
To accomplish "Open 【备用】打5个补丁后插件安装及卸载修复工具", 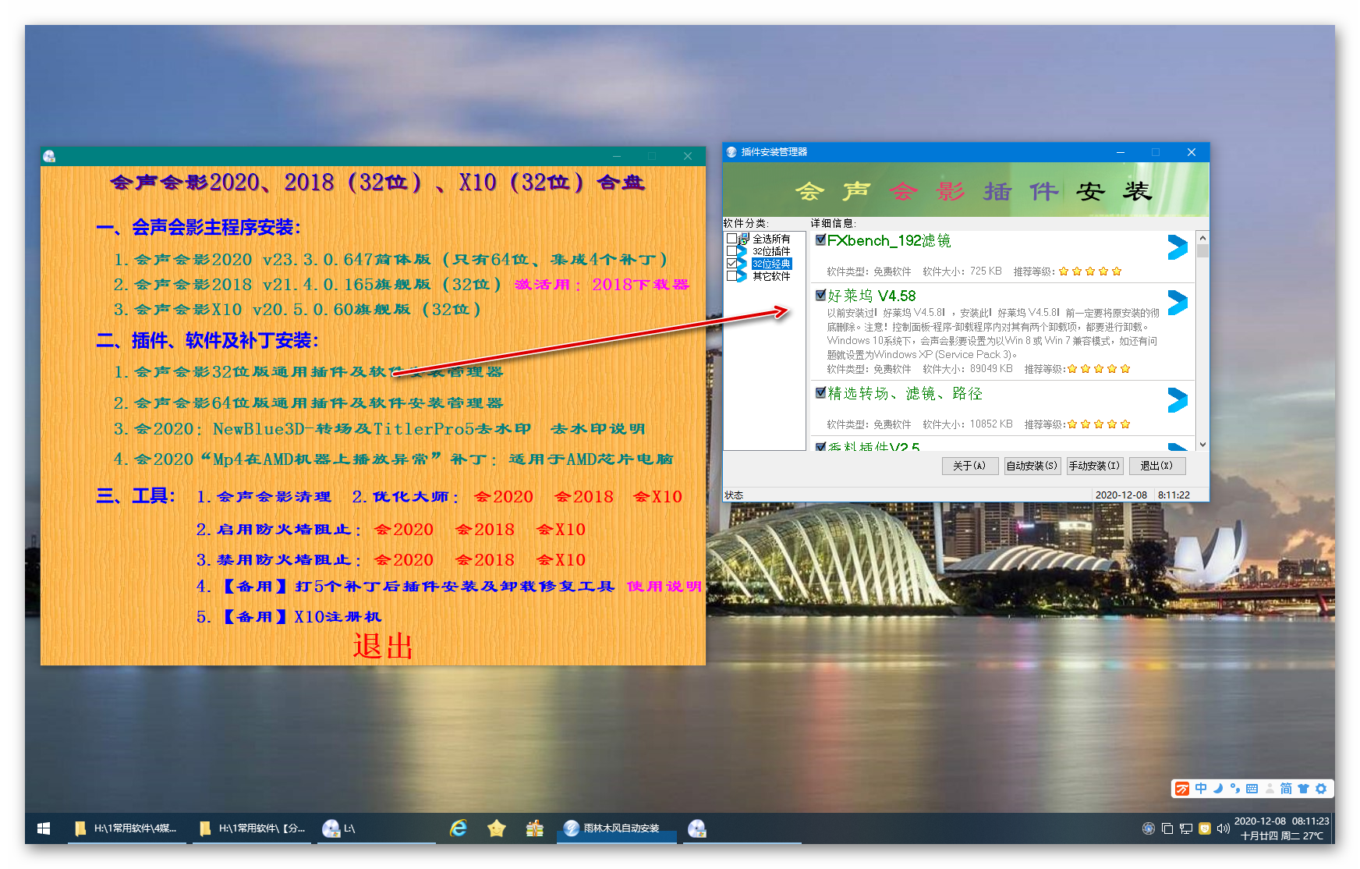I will [x=406, y=587].
